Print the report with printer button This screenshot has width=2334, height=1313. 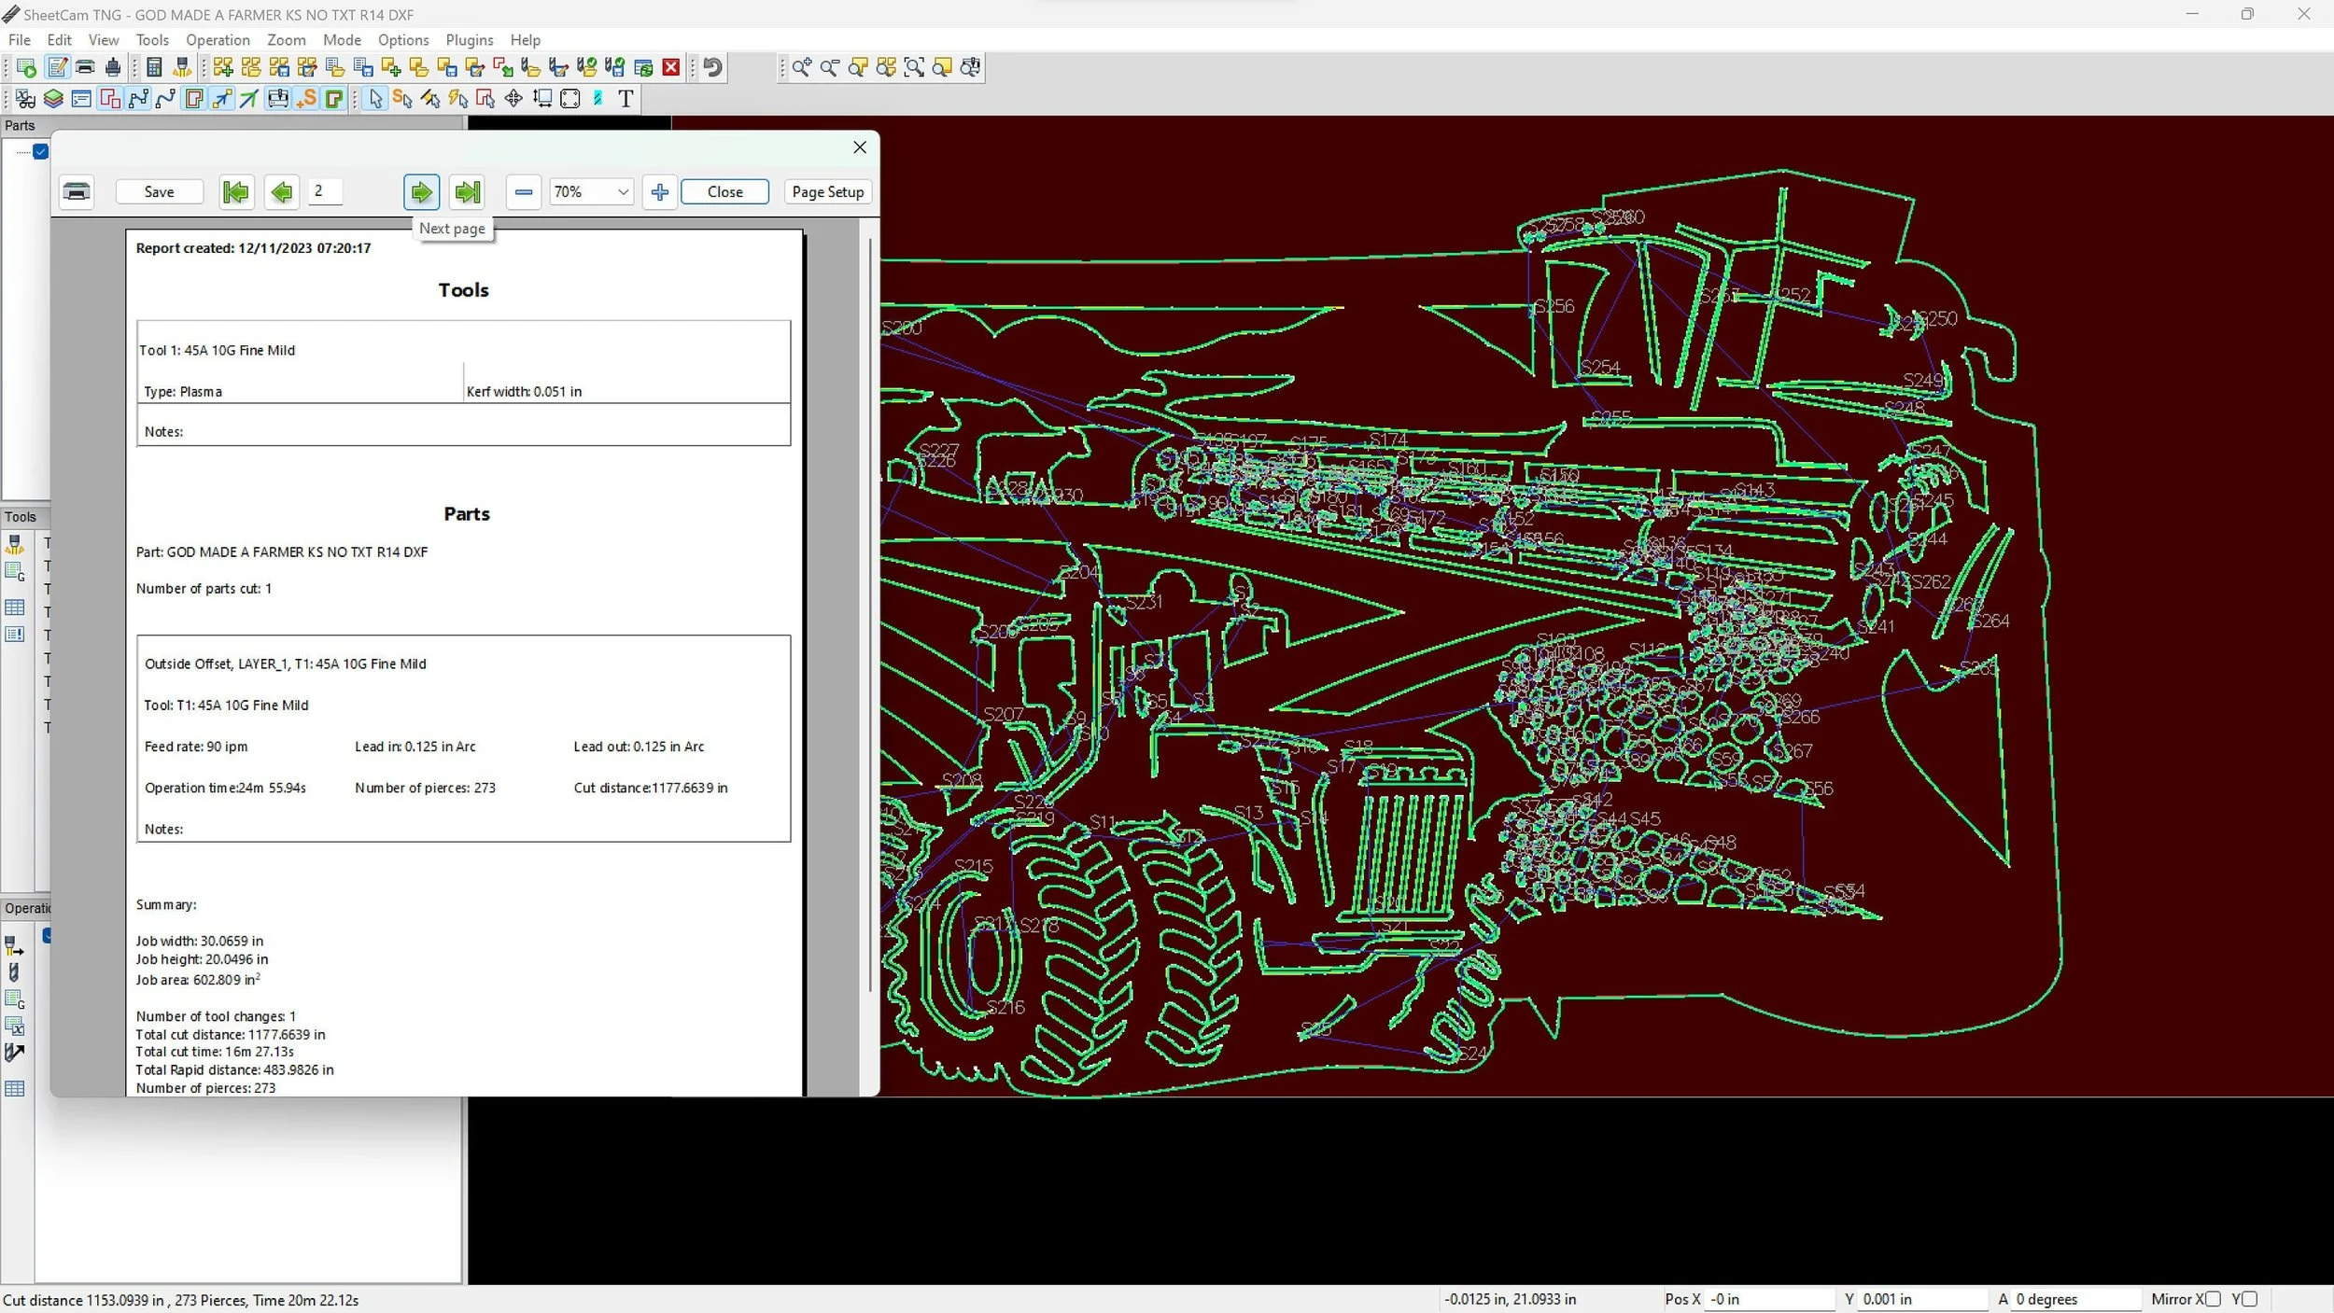[x=77, y=192]
